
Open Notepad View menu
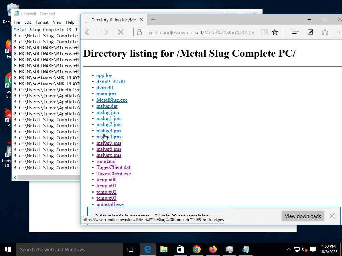click(57, 22)
